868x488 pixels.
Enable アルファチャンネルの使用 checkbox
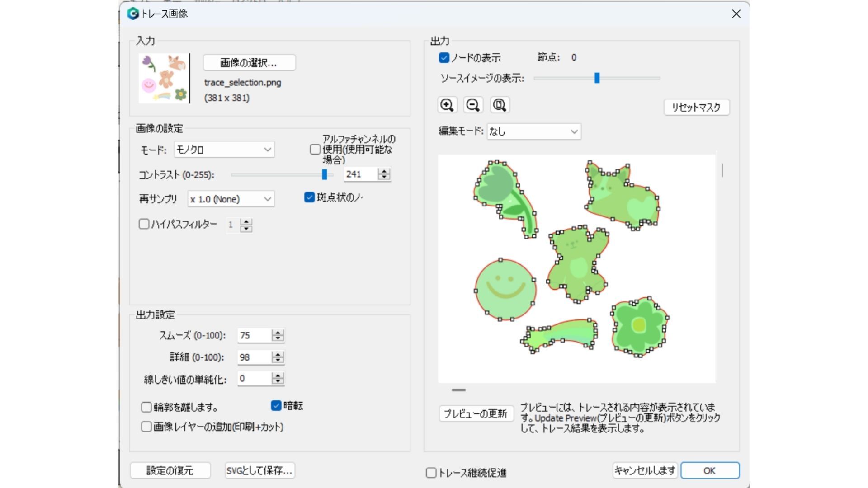tap(315, 149)
